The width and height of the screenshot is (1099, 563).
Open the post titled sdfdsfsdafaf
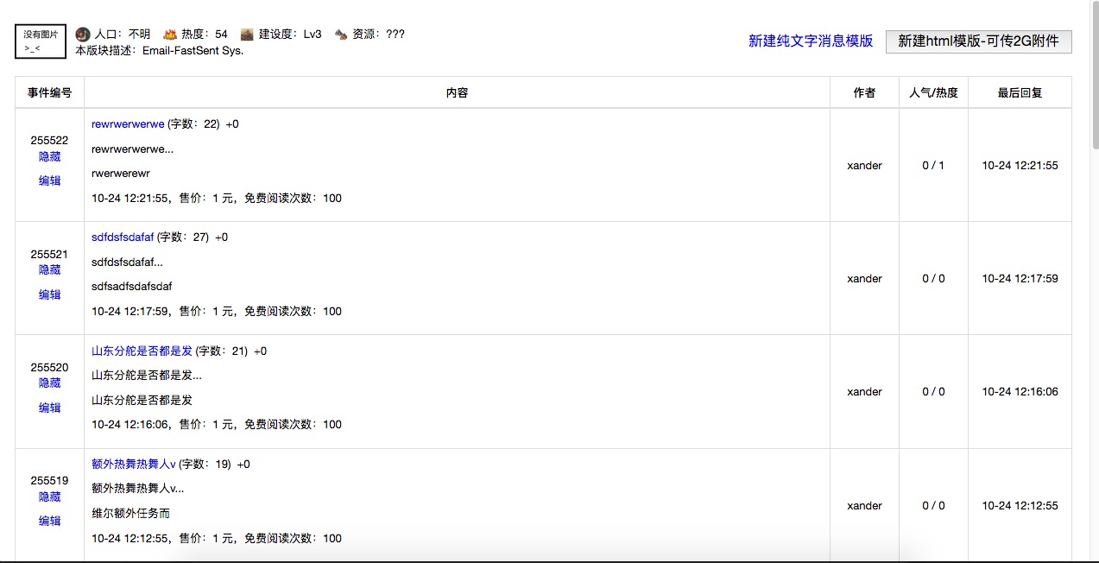coord(123,237)
